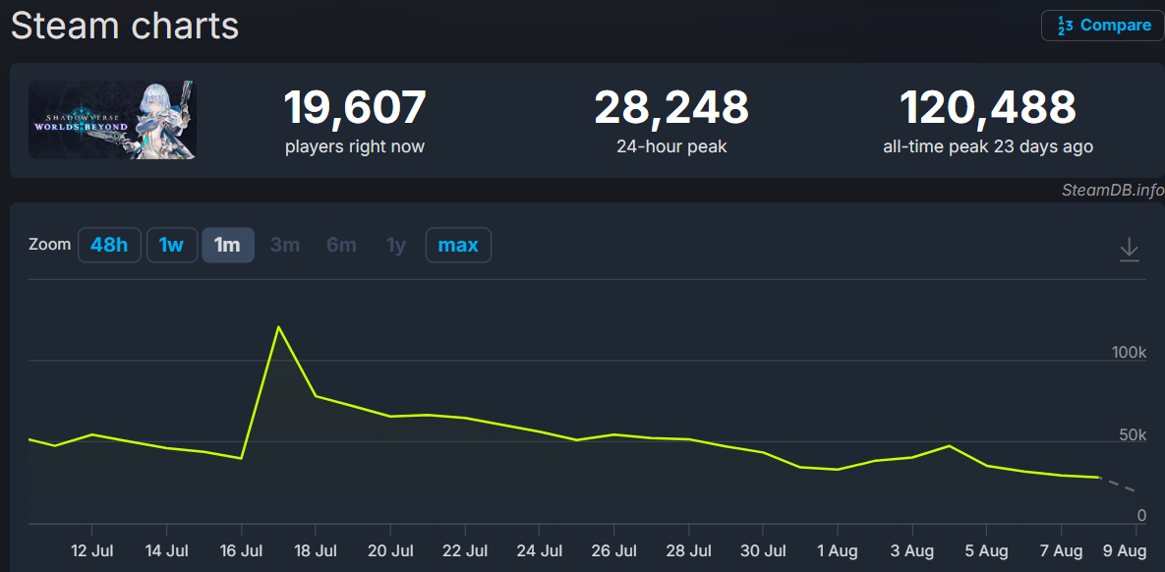Click 'all-time peak 23 days ago' caption

coord(988,146)
